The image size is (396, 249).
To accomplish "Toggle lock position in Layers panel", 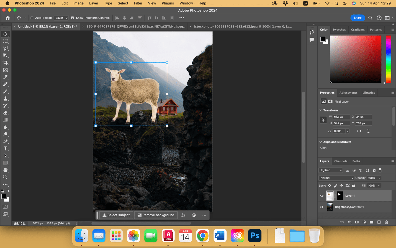I will tap(341, 186).
